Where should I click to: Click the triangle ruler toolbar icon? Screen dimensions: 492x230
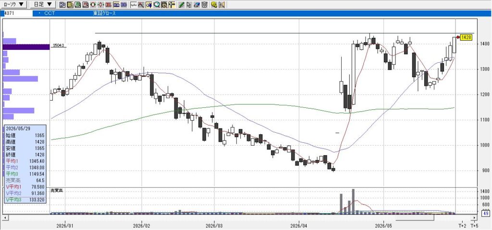click(x=222, y=5)
